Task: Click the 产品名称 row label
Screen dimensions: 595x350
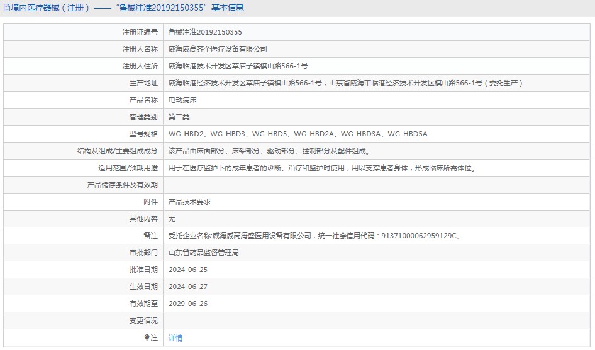Action: [143, 100]
